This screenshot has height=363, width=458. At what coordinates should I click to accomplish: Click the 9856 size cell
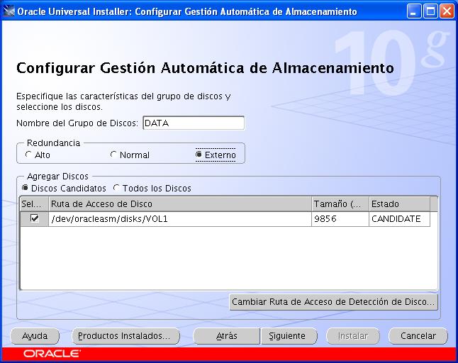click(340, 219)
